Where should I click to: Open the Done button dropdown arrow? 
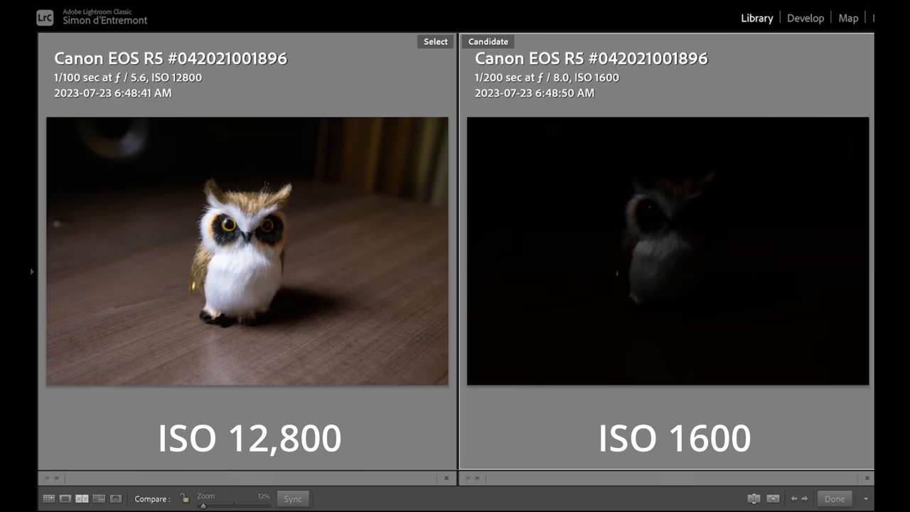(x=865, y=499)
